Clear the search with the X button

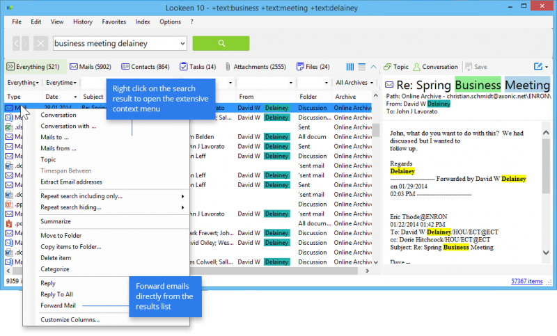pyautogui.click(x=41, y=43)
